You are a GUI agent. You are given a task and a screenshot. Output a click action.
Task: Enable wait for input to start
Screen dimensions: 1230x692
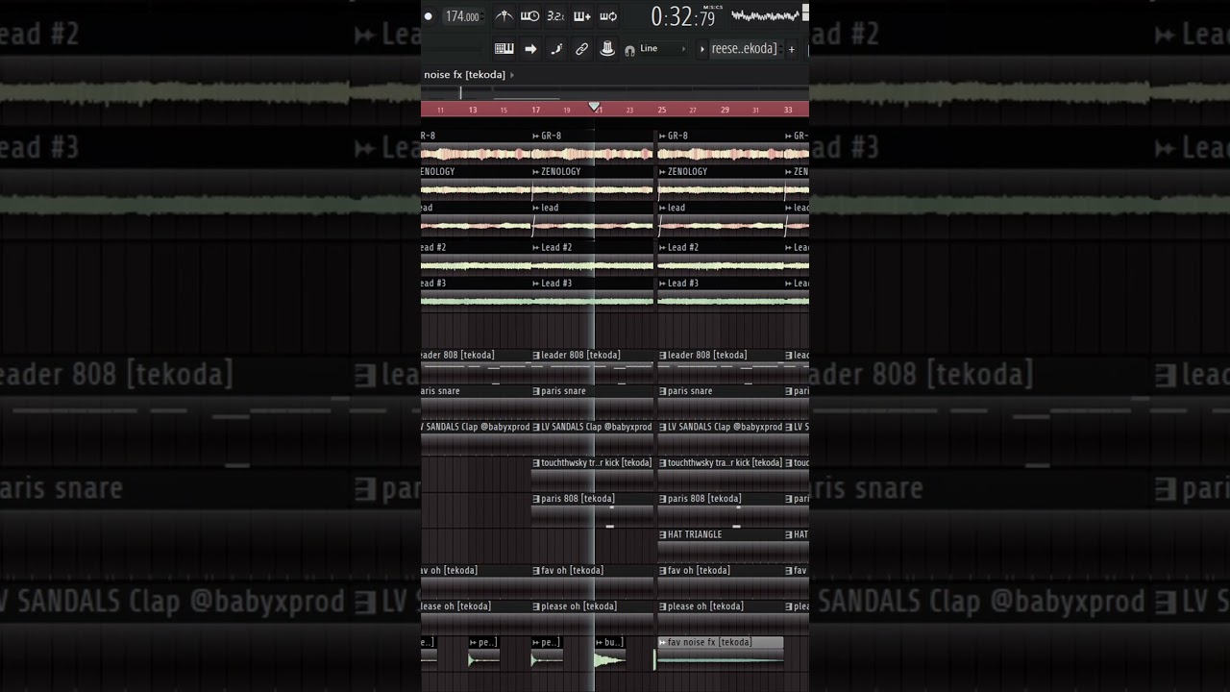tap(529, 16)
